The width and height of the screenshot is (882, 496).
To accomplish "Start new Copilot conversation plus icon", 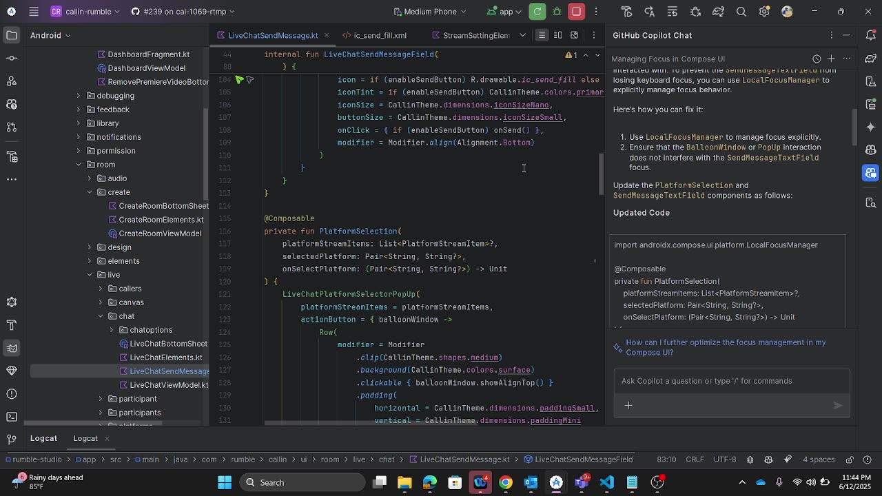I will click(x=832, y=59).
